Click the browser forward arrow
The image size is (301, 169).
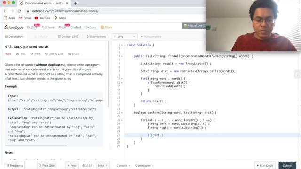[12, 11]
